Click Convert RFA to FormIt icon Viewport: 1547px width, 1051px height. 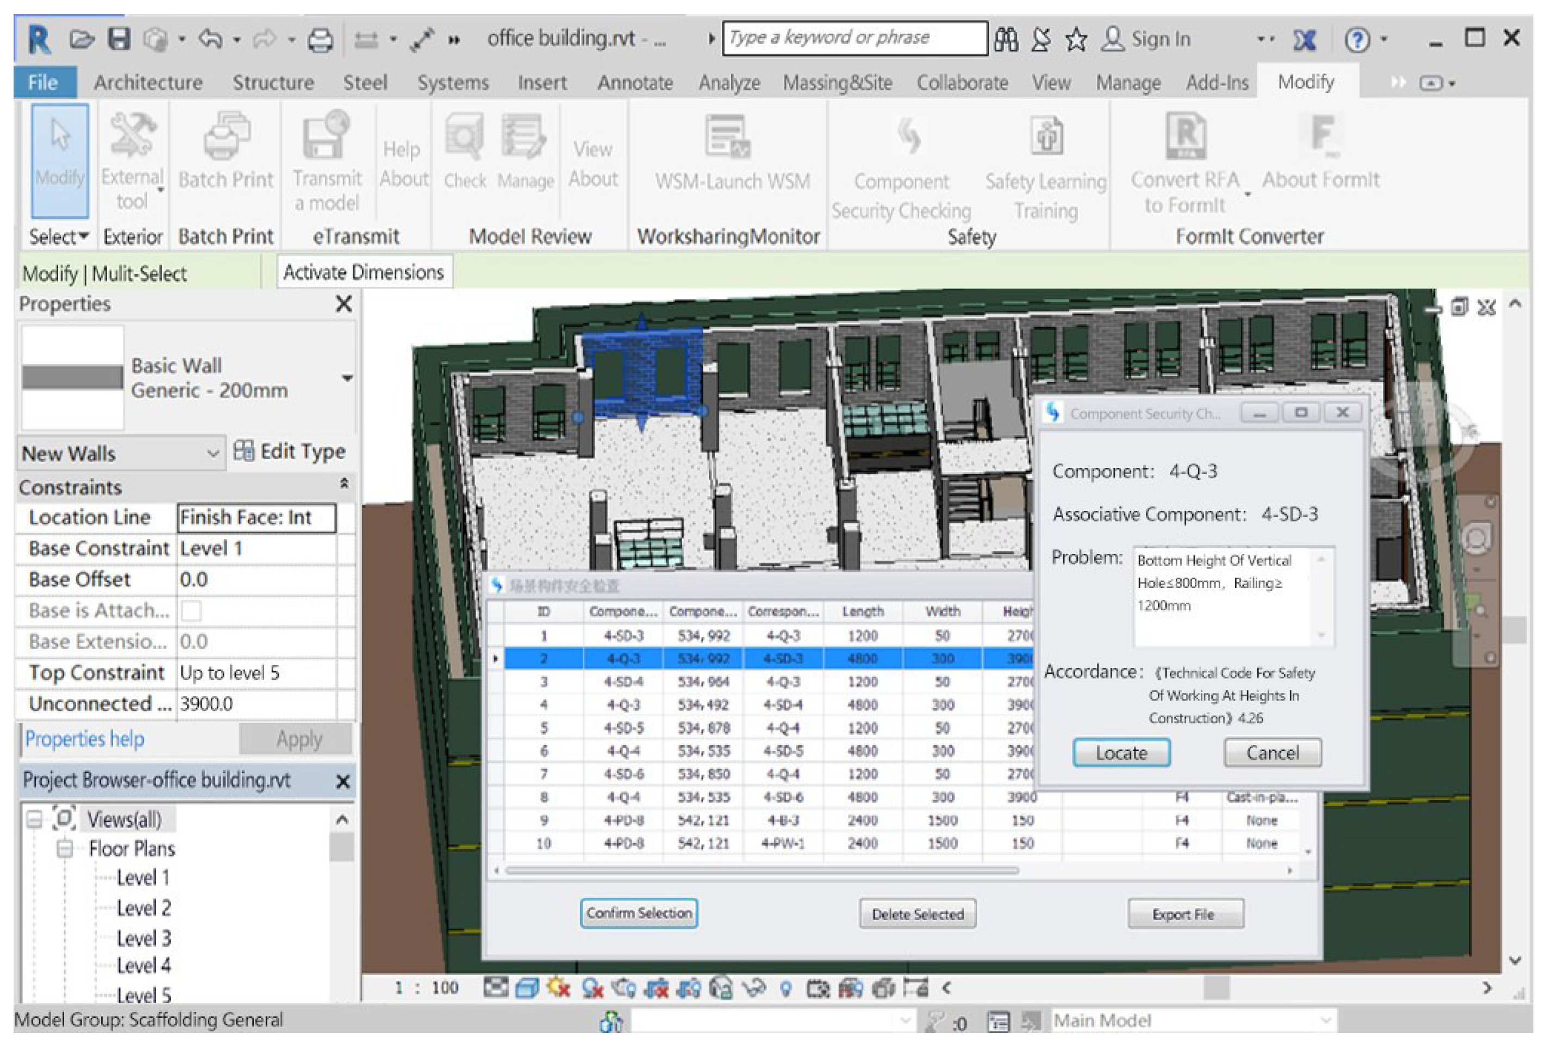click(1185, 137)
